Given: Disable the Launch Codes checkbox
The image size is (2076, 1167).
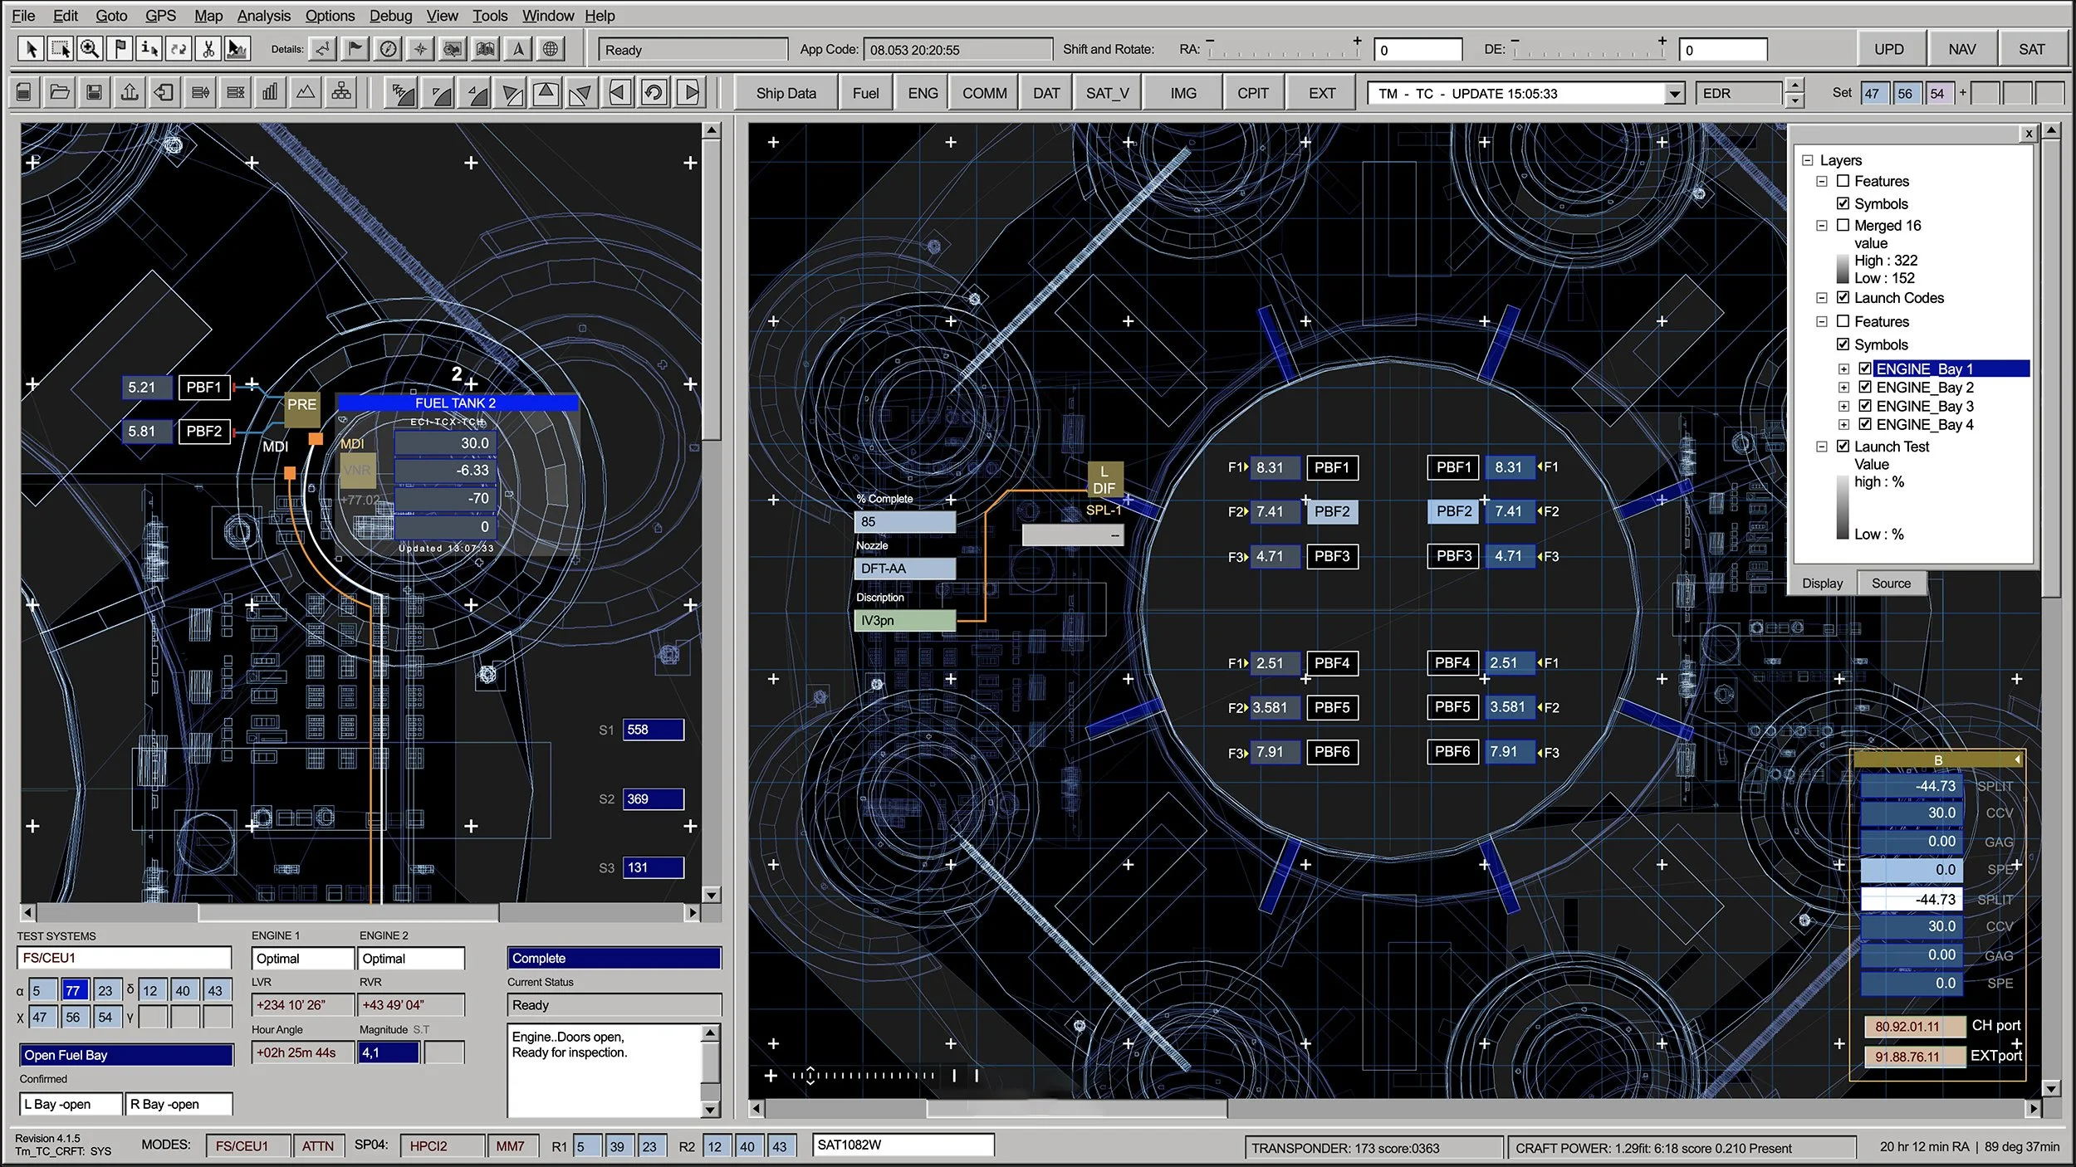Looking at the screenshot, I should [x=1844, y=298].
